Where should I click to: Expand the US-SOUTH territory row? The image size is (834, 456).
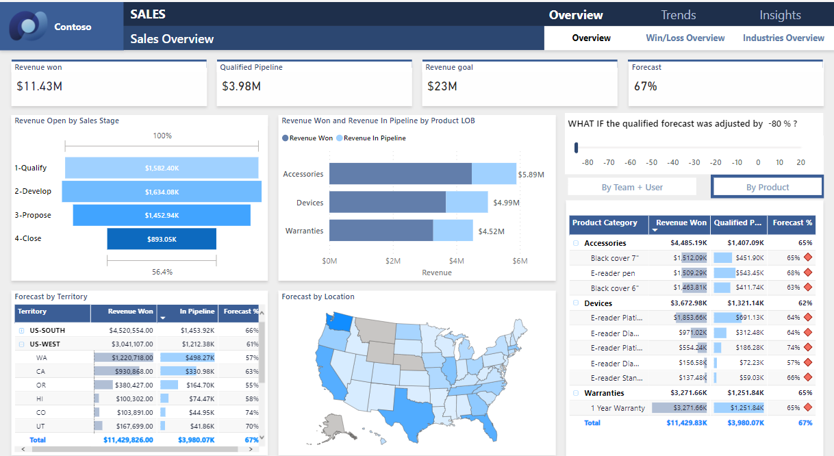[x=22, y=331]
